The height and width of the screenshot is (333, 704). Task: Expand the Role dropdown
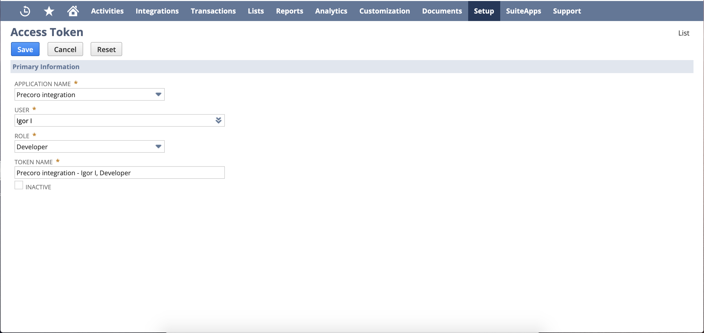(158, 146)
